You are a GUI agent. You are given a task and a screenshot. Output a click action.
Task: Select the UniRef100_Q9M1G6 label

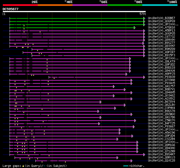point(161,145)
